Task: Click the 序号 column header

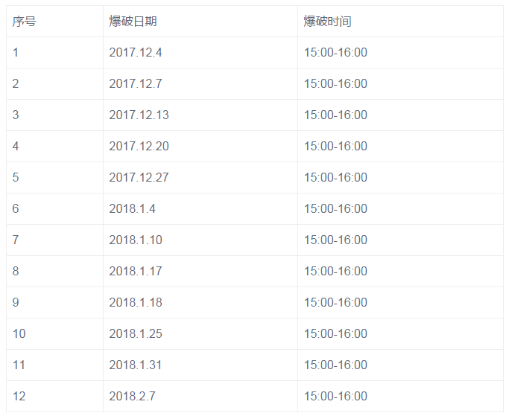Action: click(54, 21)
